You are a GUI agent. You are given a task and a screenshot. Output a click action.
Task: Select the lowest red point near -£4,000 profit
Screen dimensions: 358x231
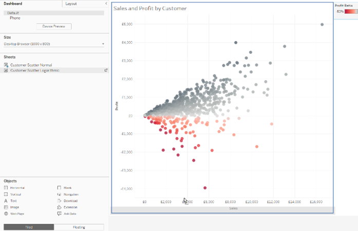coord(205,188)
